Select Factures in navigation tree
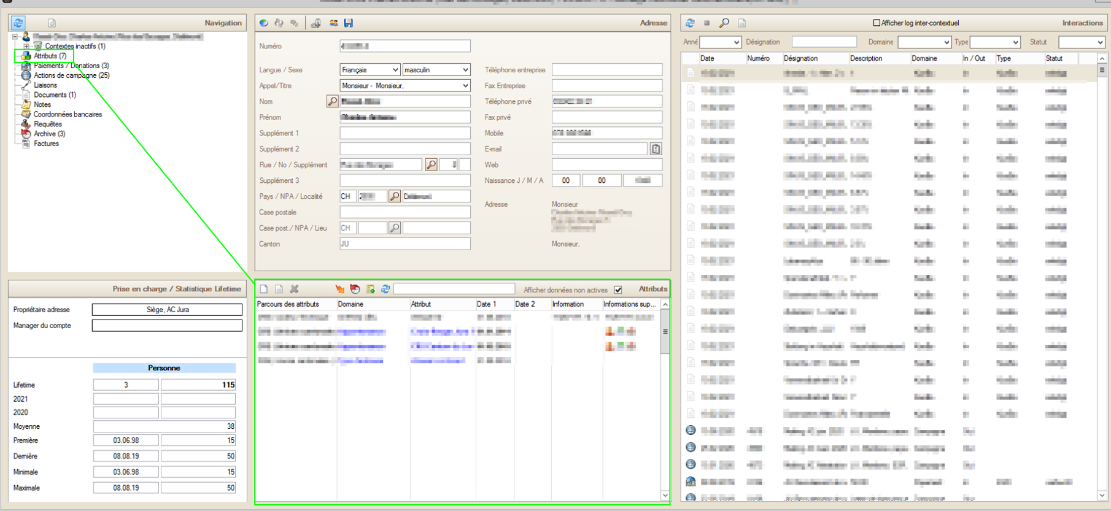Viewport: 1111px width, 511px height. [x=46, y=144]
